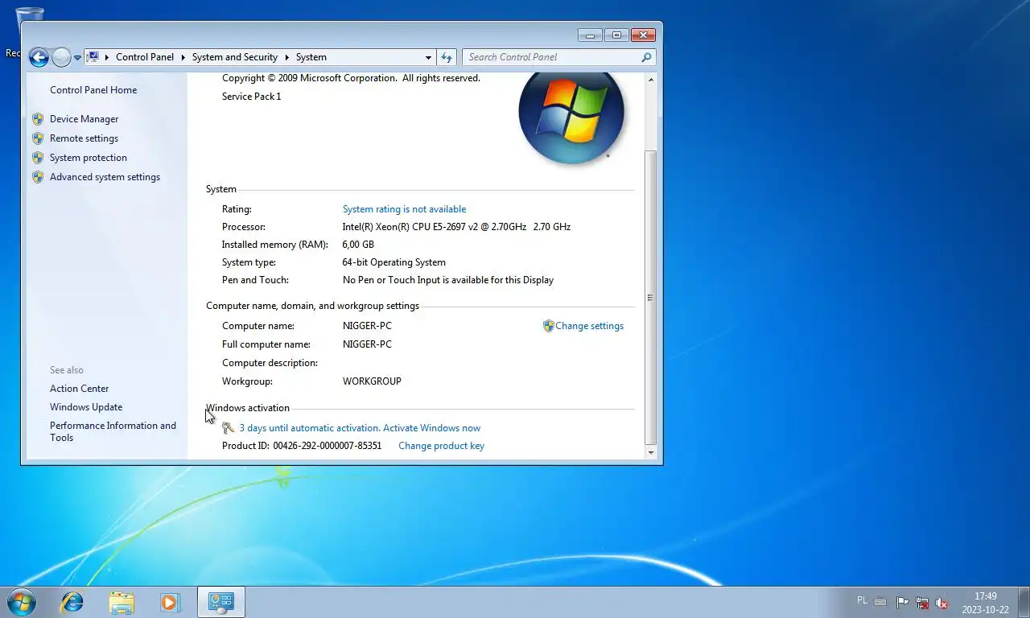Click Control Panel taskbar button
The height and width of the screenshot is (618, 1030).
tap(221, 602)
